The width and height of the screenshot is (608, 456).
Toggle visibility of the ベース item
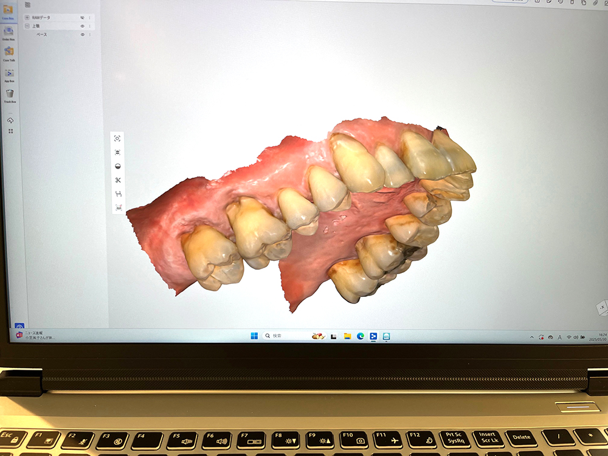(x=83, y=35)
